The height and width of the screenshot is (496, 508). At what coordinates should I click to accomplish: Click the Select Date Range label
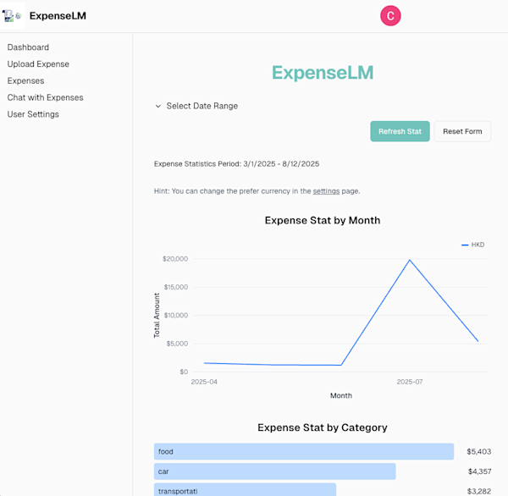coord(202,106)
